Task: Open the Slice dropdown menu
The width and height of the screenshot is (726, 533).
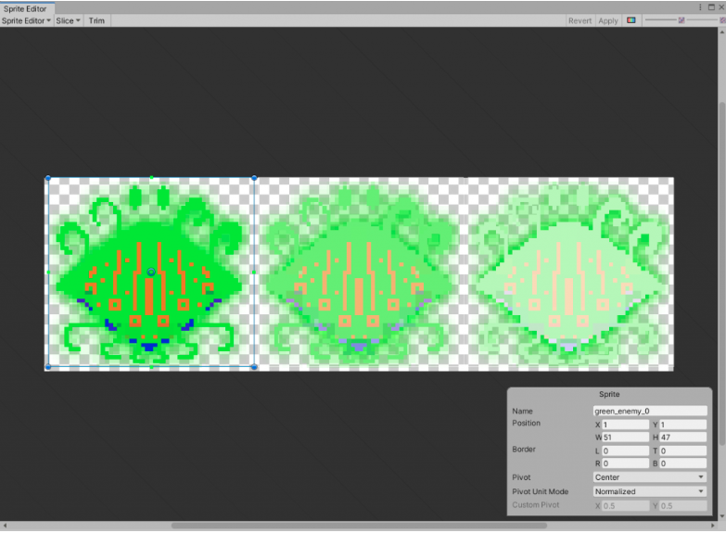Action: (68, 20)
